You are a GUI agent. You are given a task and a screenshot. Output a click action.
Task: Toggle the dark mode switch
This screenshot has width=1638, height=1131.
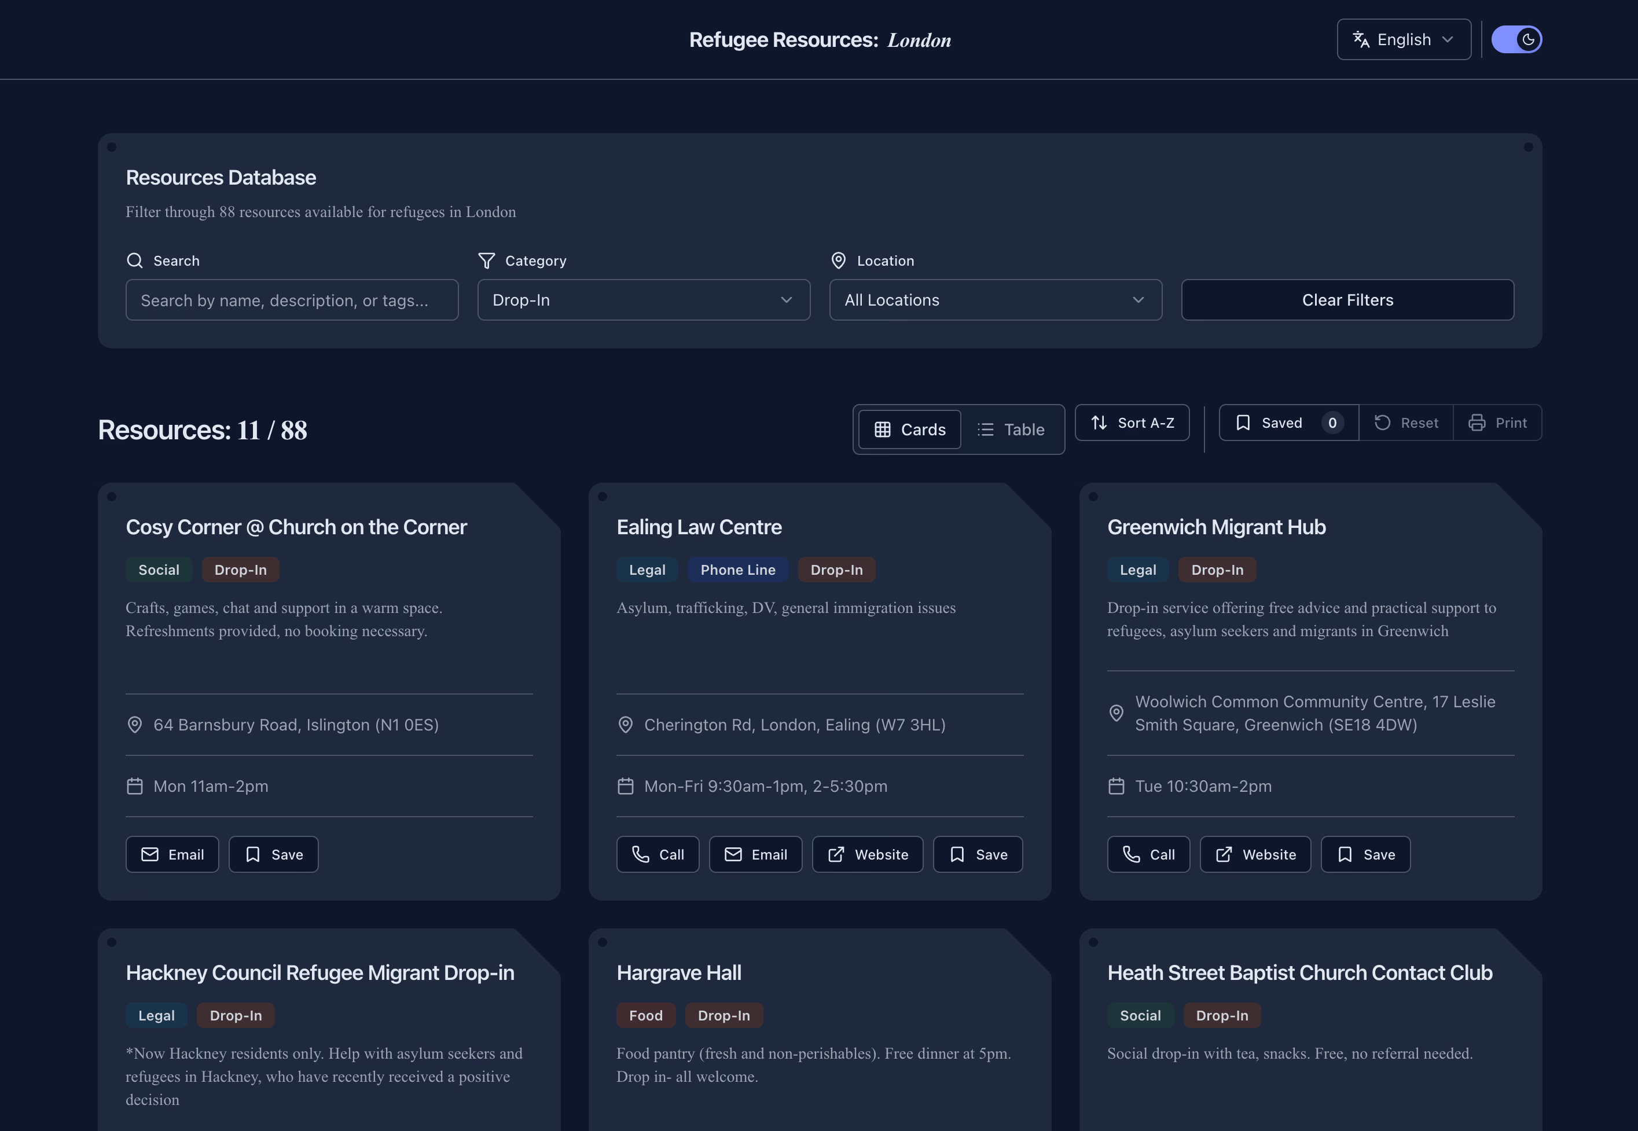coord(1516,40)
